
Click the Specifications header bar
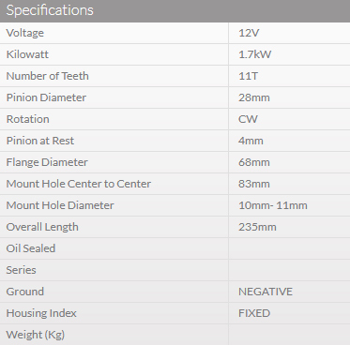[x=175, y=10]
